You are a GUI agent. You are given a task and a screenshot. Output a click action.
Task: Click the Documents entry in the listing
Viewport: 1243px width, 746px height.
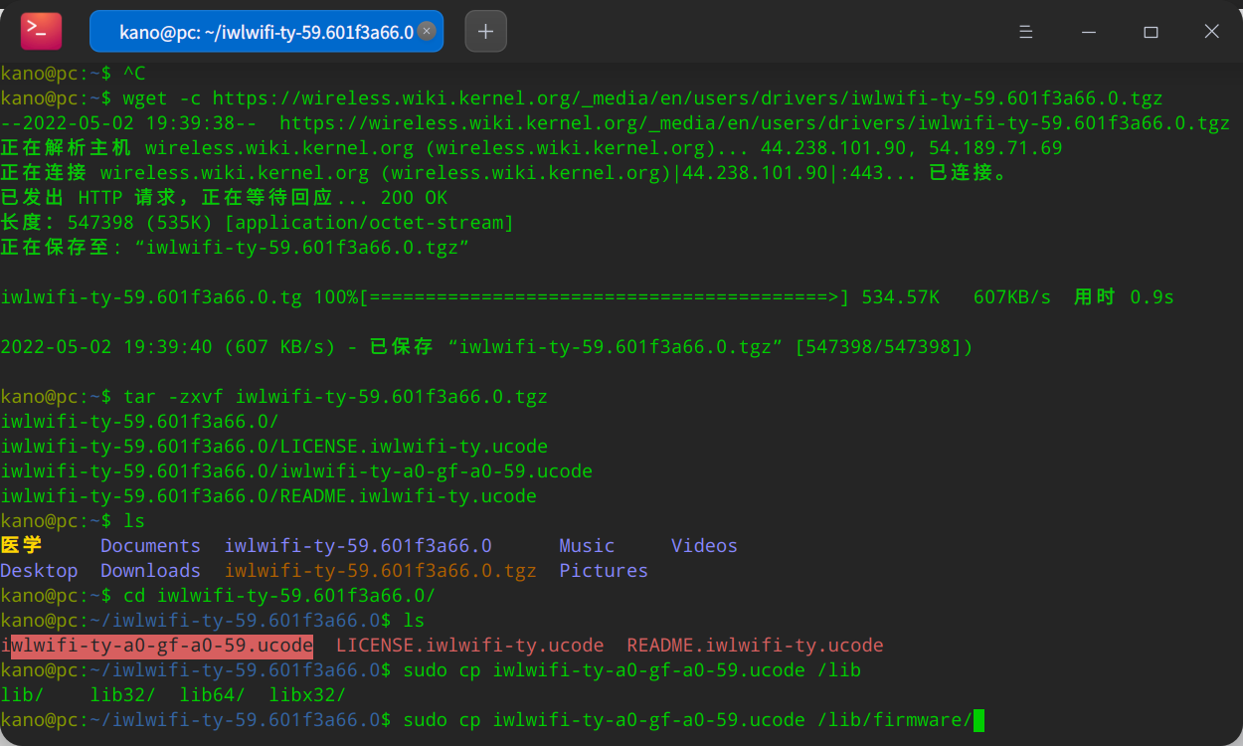click(150, 545)
